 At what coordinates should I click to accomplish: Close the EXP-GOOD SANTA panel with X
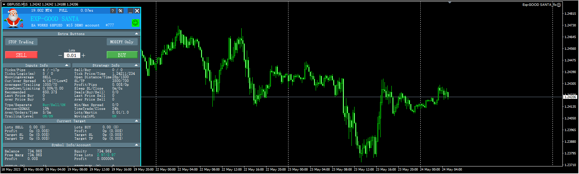click(x=137, y=11)
